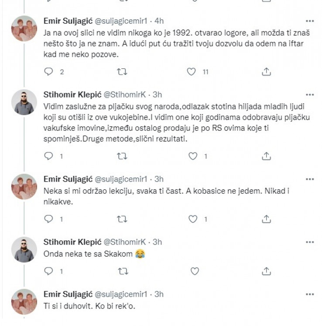This screenshot has height=326, width=322.
Task: Like Emir's tweet with 11 likes
Action: [x=191, y=72]
